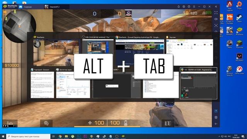Open the Premiere Pro icon on the taskbar
The width and height of the screenshot is (247, 139).
pyautogui.click(x=85, y=136)
